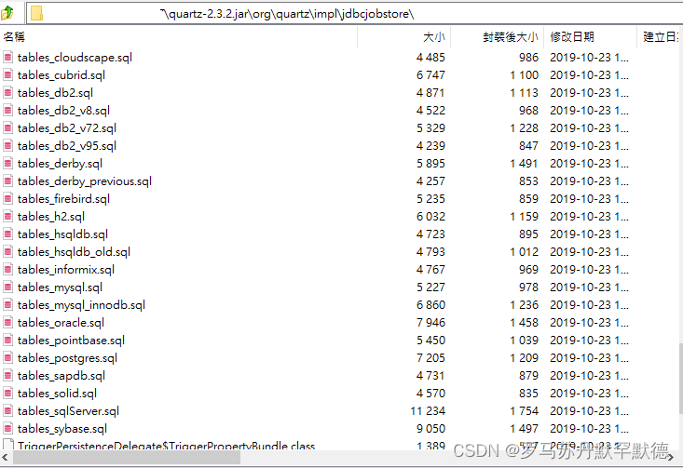Image resolution: width=683 pixels, height=468 pixels.
Task: Click the tables_h2.sql file icon
Action: [x=7, y=217]
